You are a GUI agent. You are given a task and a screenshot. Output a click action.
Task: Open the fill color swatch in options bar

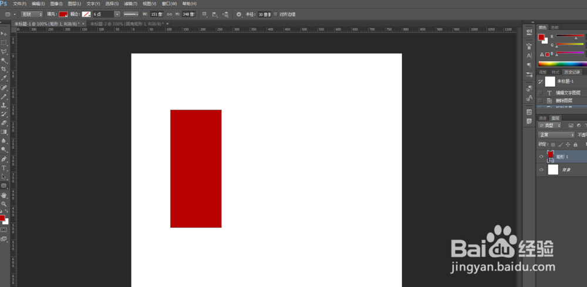click(x=63, y=14)
